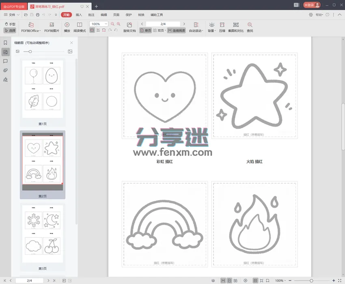Image resolution: width=345 pixels, height=284 pixels.
Task: Expand the 帮助 help dropdown
Action: 319,15
